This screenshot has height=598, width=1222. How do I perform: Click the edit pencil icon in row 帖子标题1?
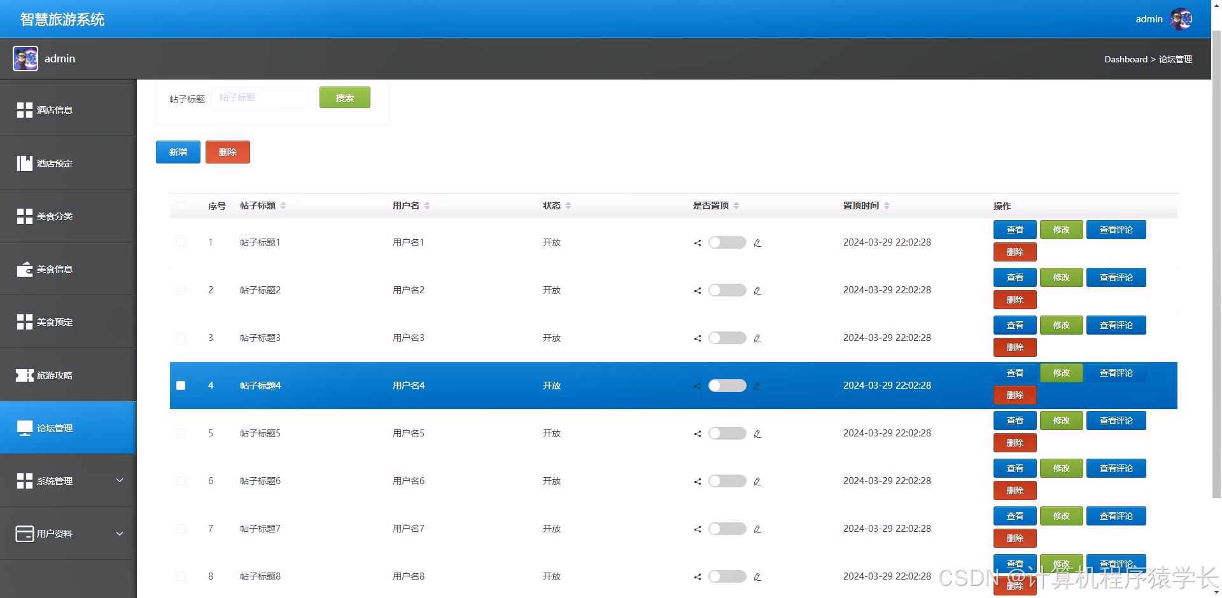coord(757,243)
